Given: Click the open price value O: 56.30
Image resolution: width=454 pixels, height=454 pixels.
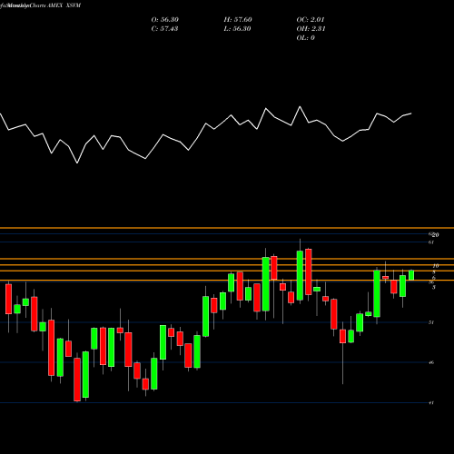Looking at the screenshot, I should click(165, 20).
